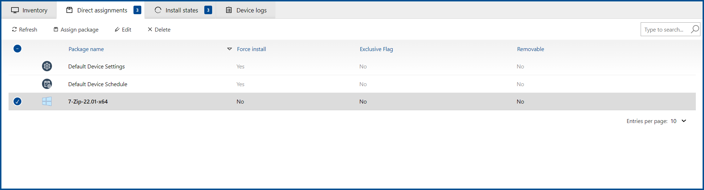Select the Default Device Schedule row
Viewport: 704px width, 190px height.
(x=98, y=84)
